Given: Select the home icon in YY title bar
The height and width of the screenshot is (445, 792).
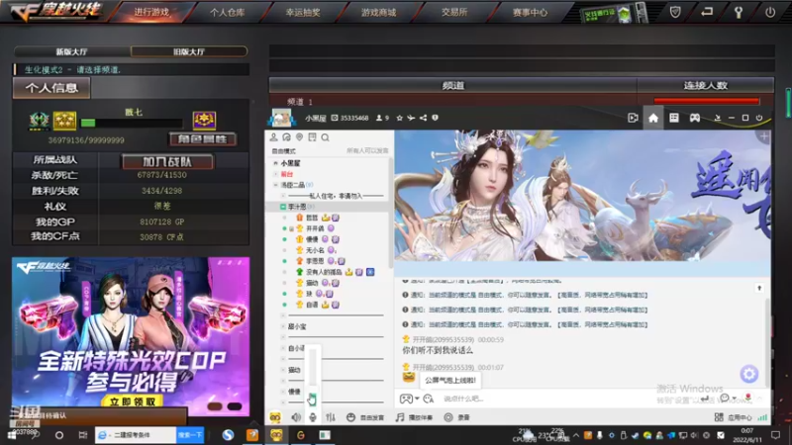Looking at the screenshot, I should 653,118.
